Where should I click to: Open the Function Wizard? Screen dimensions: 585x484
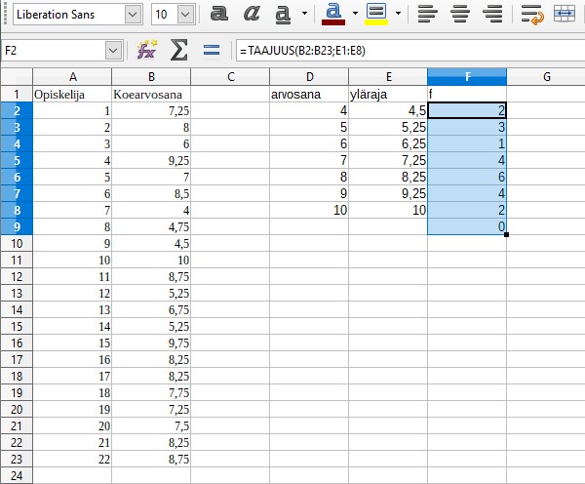tap(147, 50)
